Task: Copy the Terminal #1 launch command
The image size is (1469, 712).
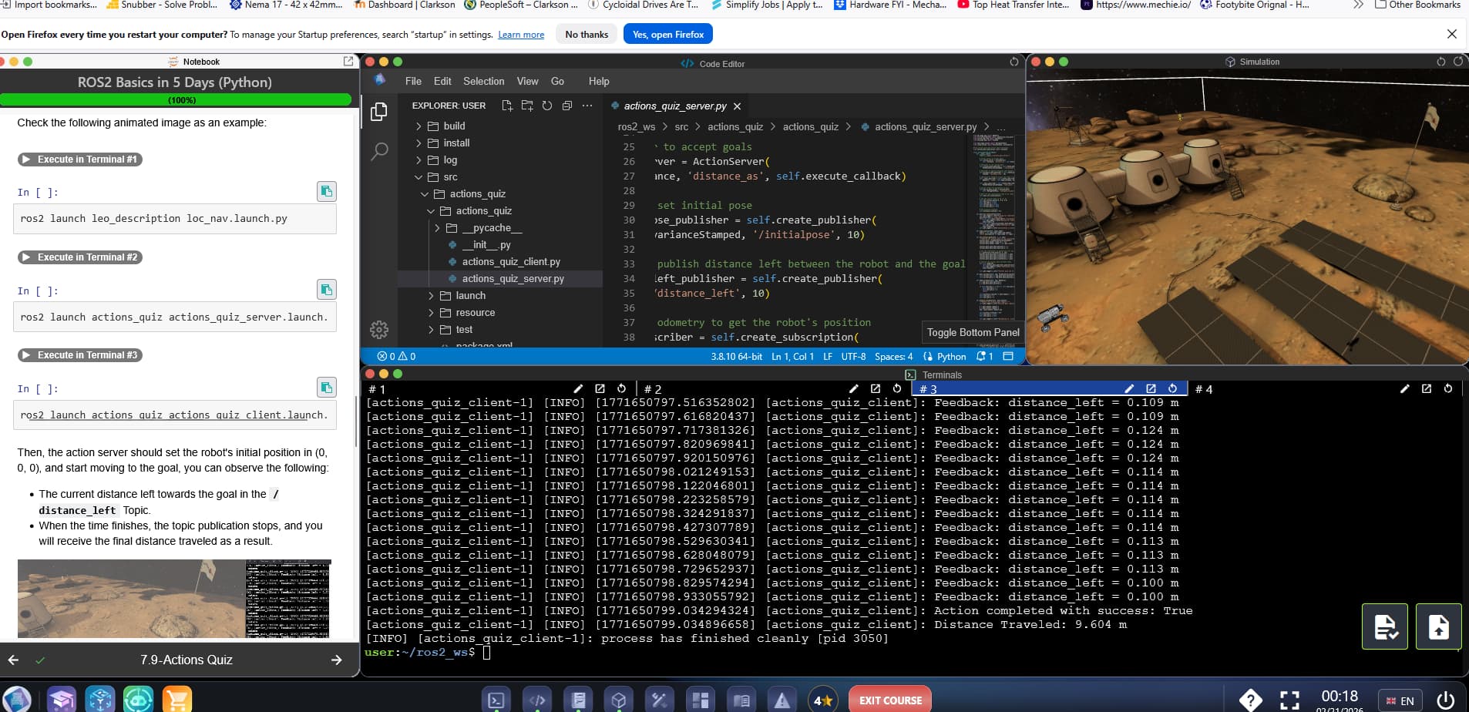Action: point(327,191)
